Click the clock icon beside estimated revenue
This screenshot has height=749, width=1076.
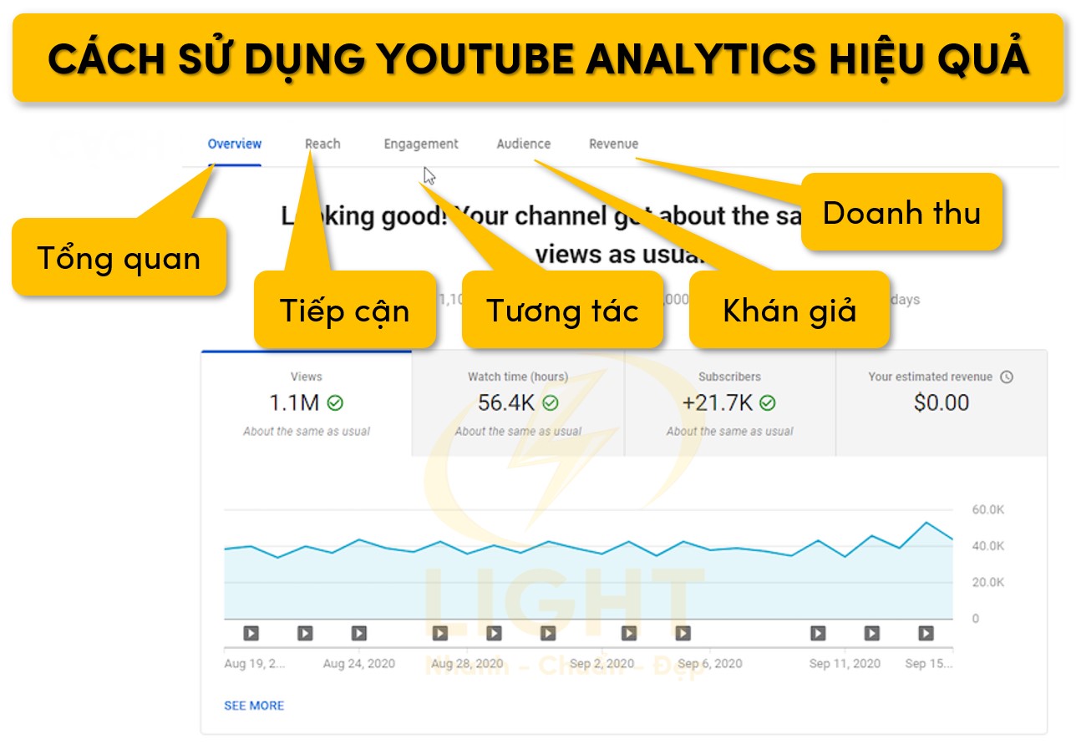(x=1007, y=377)
